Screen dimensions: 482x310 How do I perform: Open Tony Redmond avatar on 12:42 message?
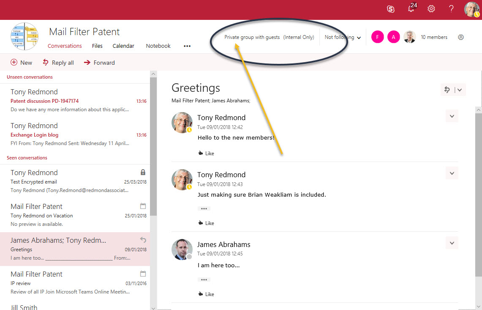click(x=182, y=123)
